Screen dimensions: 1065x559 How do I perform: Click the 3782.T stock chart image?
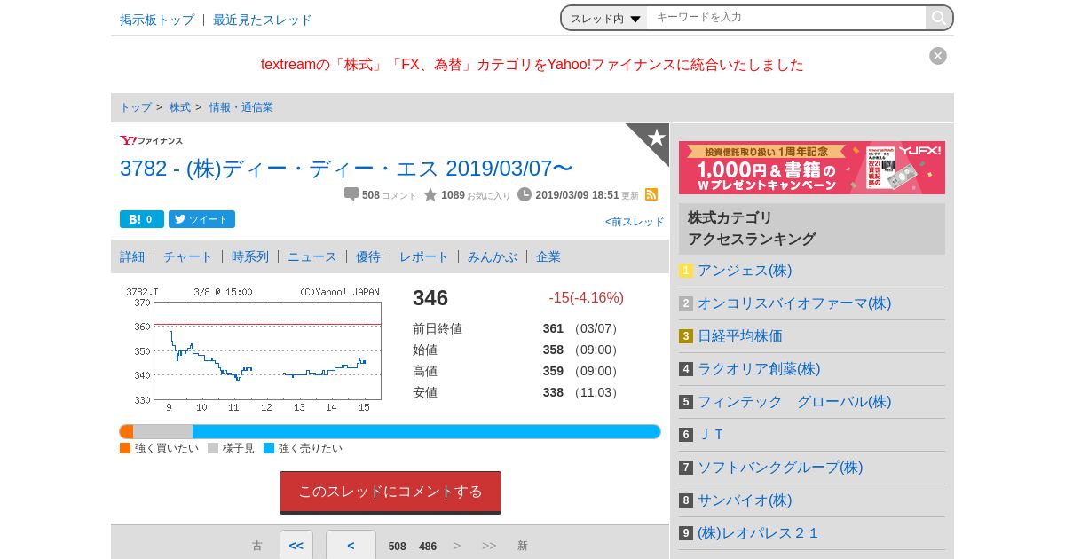coord(253,350)
